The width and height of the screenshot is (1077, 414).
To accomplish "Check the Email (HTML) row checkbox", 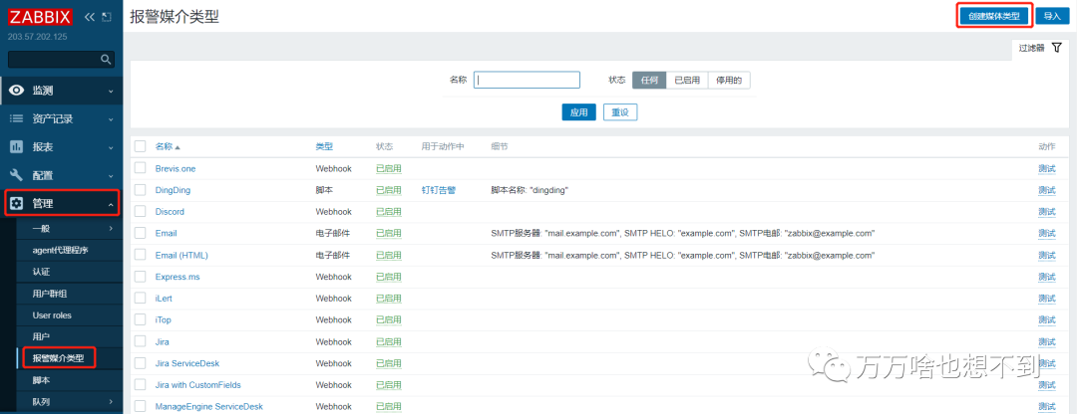I will [x=141, y=255].
